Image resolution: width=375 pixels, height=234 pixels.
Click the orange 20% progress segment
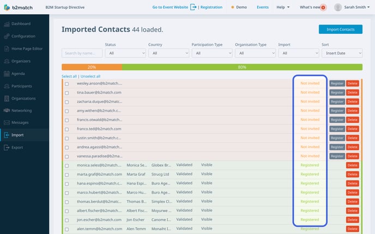(x=92, y=67)
